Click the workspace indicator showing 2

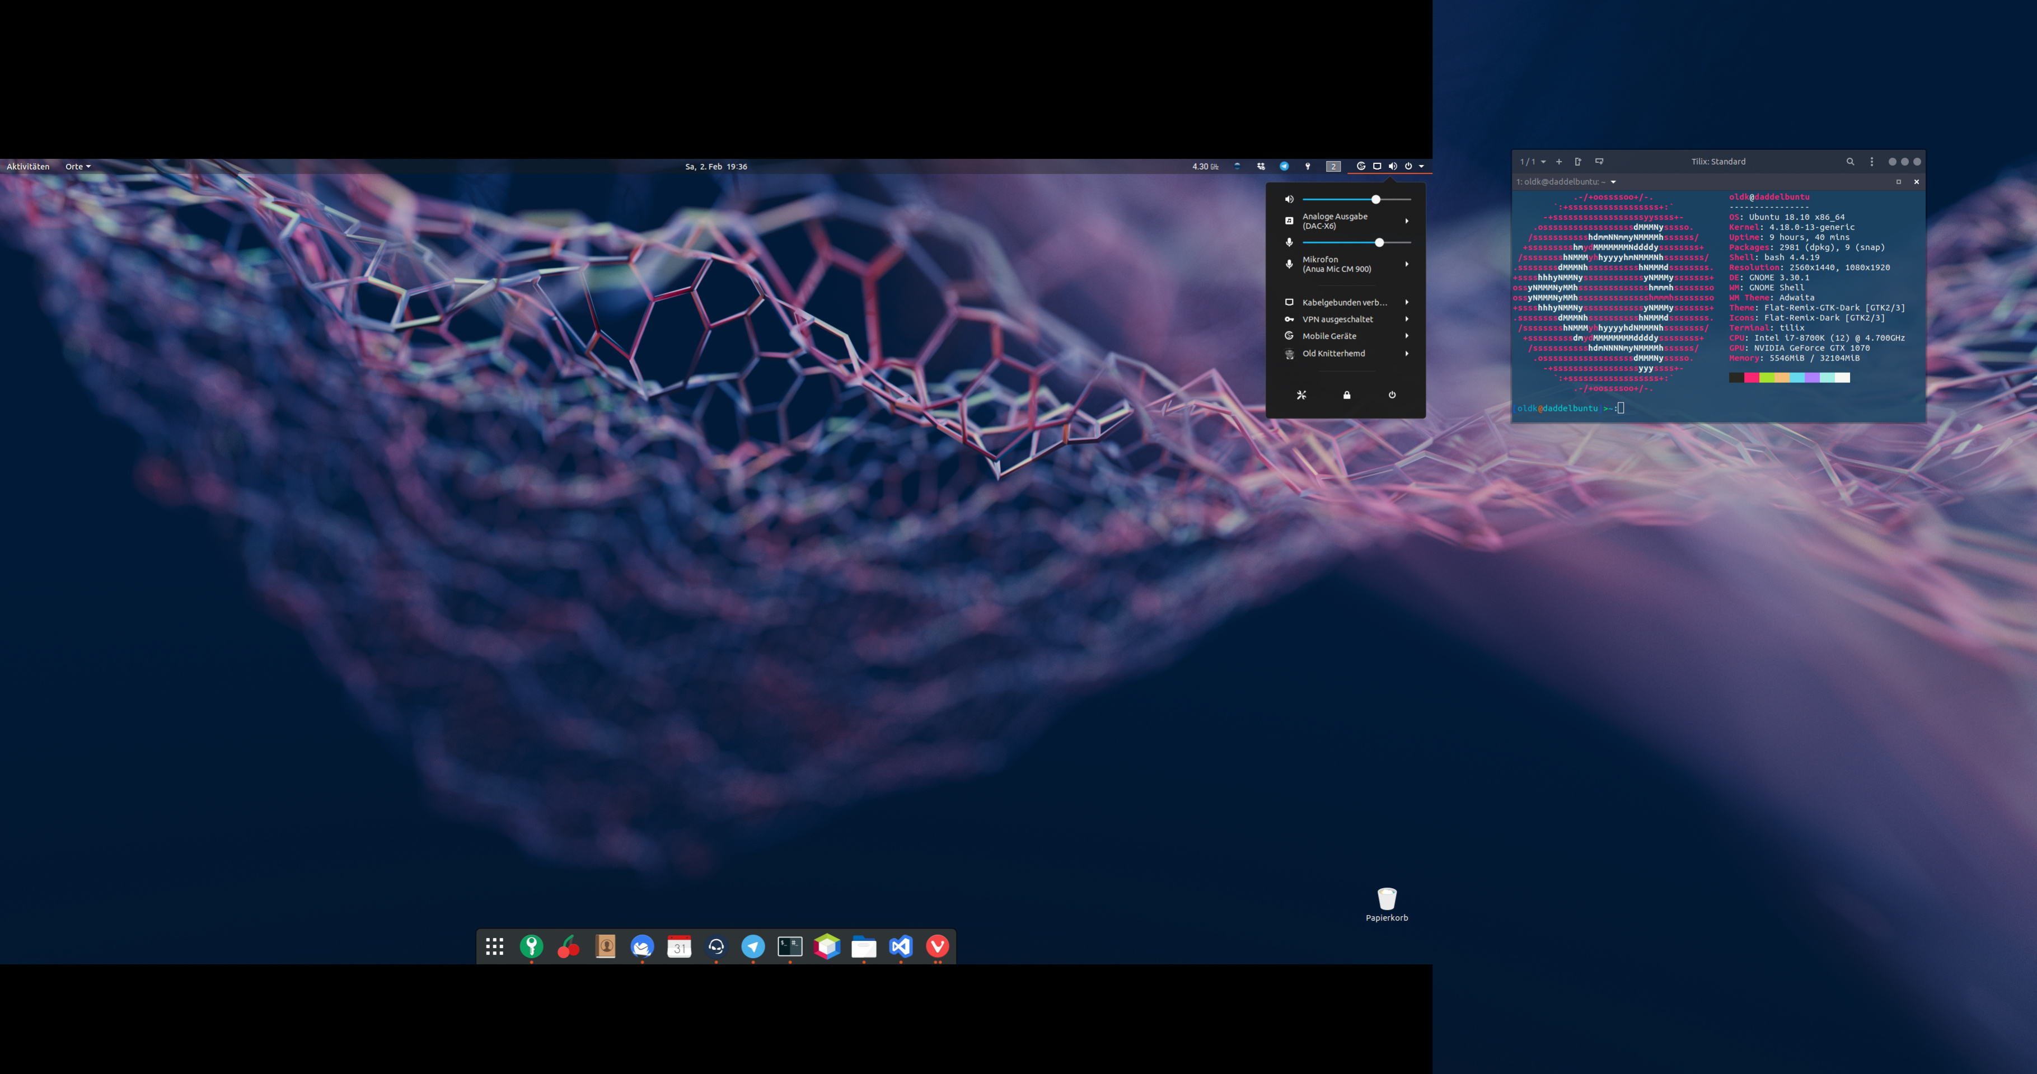coord(1333,166)
